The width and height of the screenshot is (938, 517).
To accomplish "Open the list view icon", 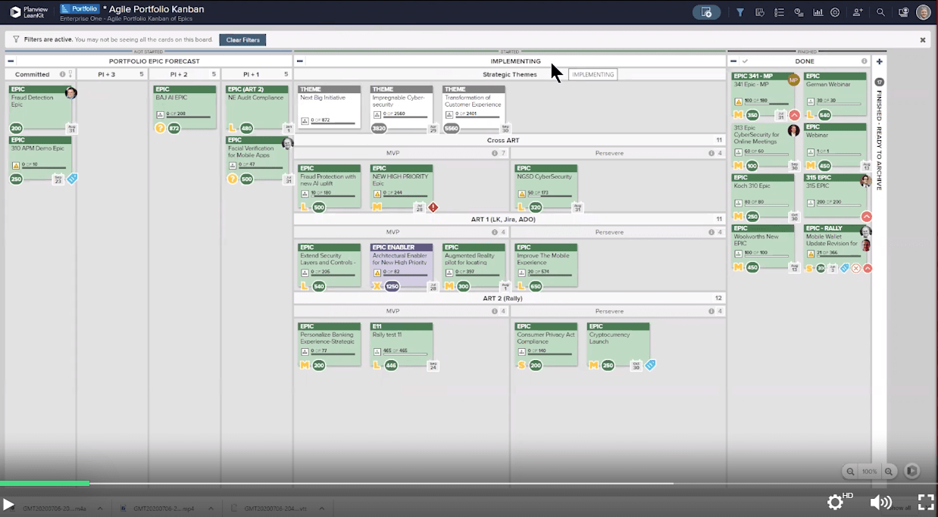I will 779,12.
